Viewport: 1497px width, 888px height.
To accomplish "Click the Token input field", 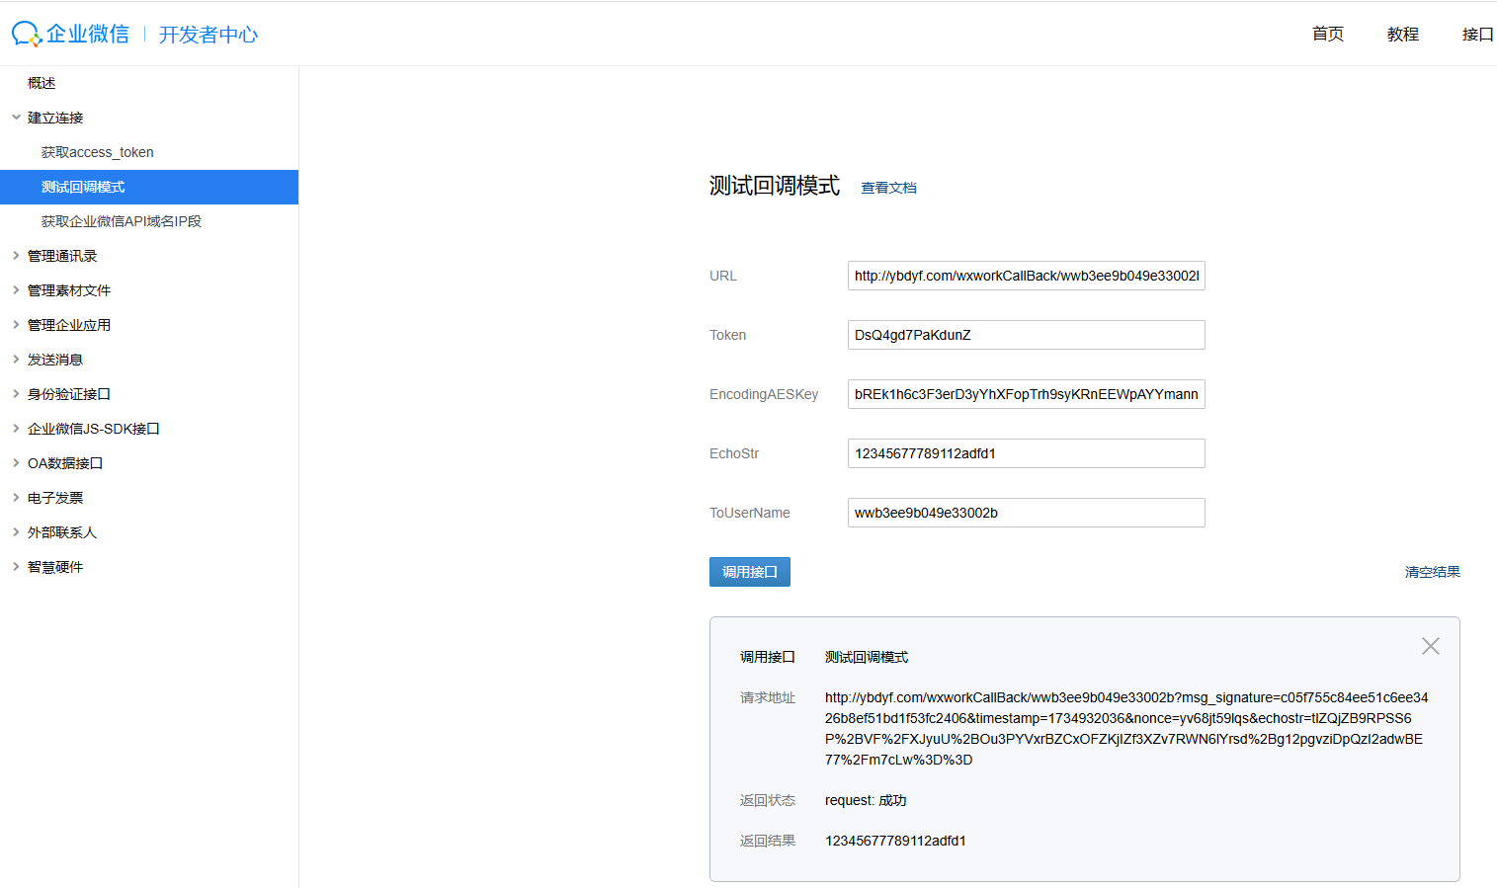I will [x=1025, y=335].
